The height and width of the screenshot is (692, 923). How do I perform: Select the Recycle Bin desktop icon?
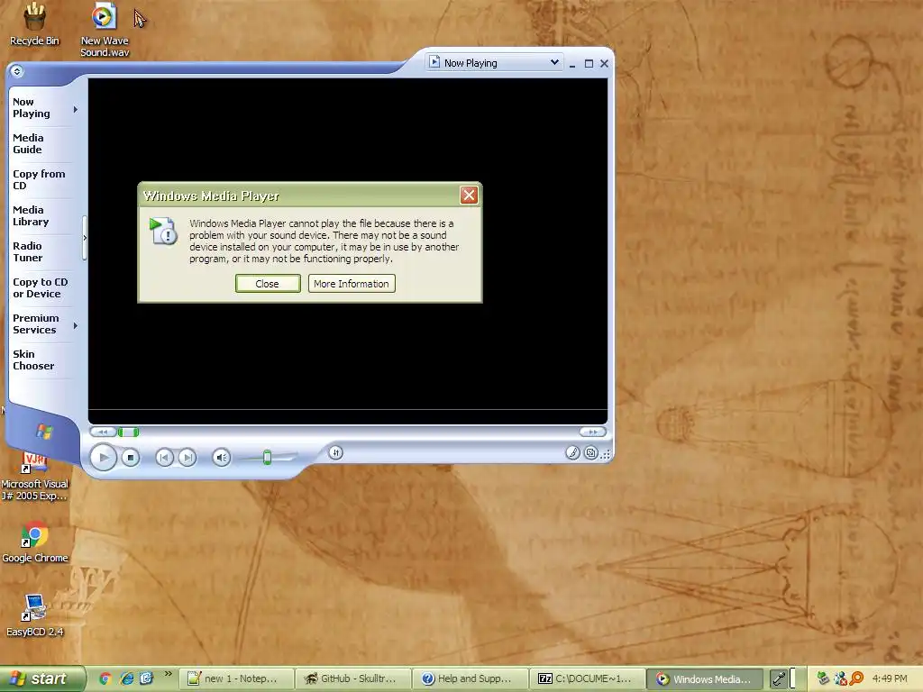coord(34,24)
